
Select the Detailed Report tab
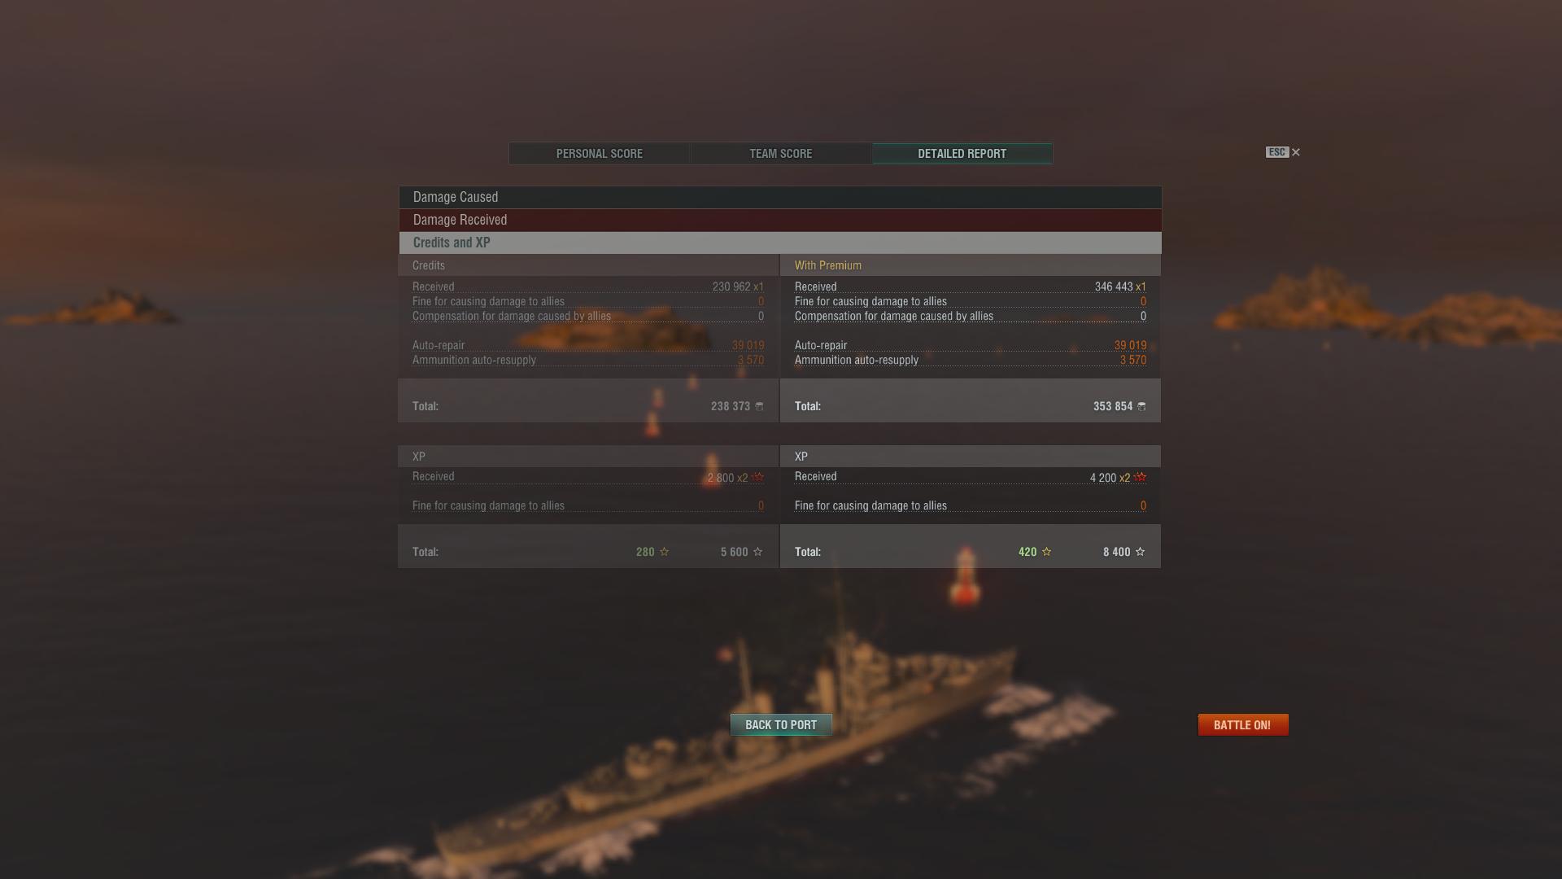coord(962,154)
